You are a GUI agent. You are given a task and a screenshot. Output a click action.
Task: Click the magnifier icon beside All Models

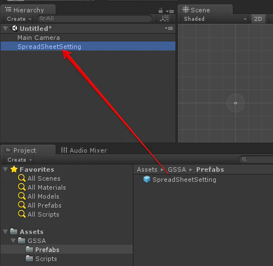[x=22, y=196]
